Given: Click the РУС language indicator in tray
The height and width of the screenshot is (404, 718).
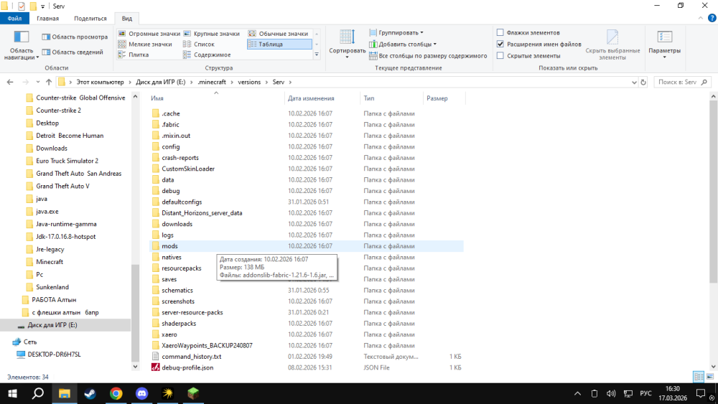Looking at the screenshot, I should (645, 393).
